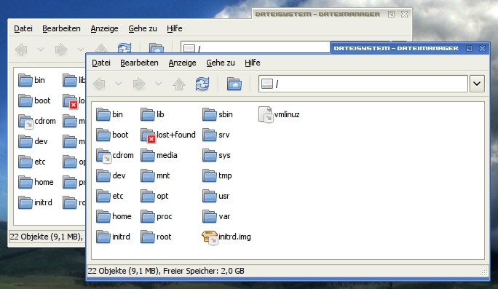Image resolution: width=498 pixels, height=289 pixels.
Task: Open the Hilfe menu in the front window
Action: (253, 63)
